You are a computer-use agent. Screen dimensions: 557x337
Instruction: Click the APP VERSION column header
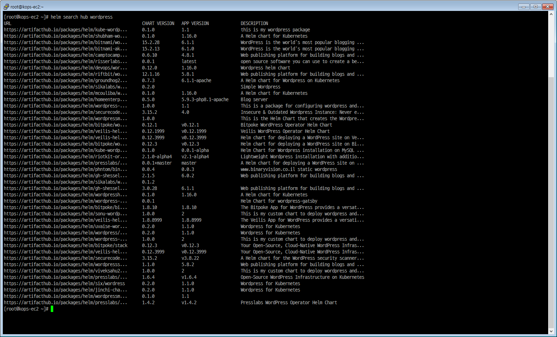195,23
